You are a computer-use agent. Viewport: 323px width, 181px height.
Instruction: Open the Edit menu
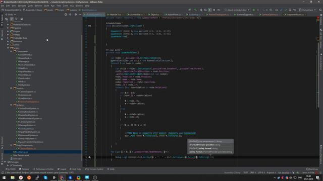pyautogui.click(x=8, y=6)
